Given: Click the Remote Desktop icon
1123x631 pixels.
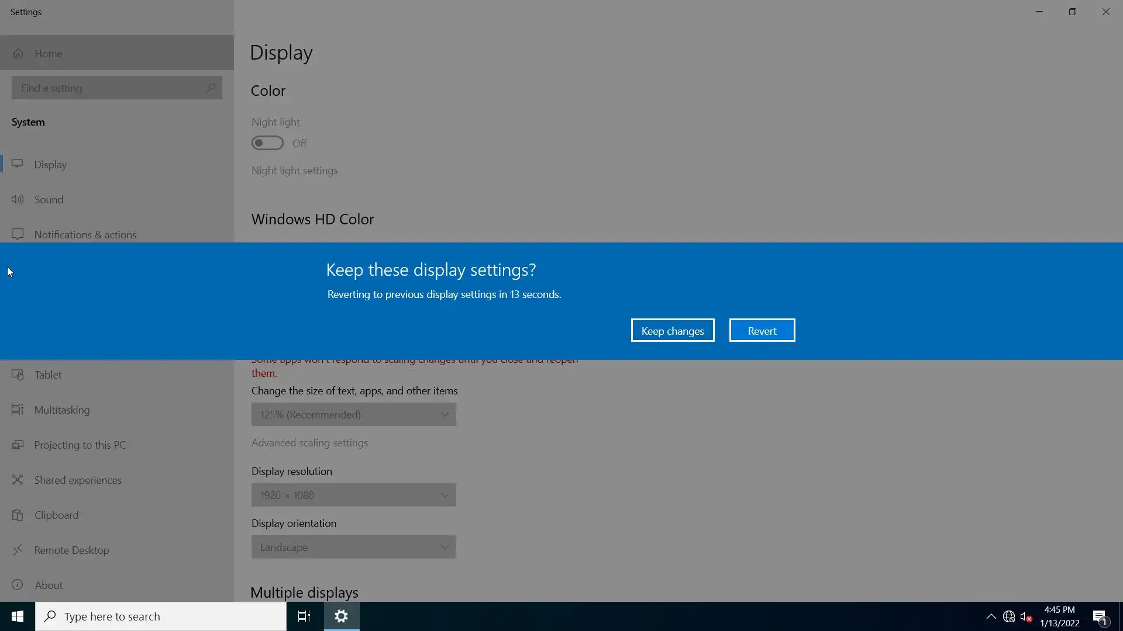Looking at the screenshot, I should (18, 550).
